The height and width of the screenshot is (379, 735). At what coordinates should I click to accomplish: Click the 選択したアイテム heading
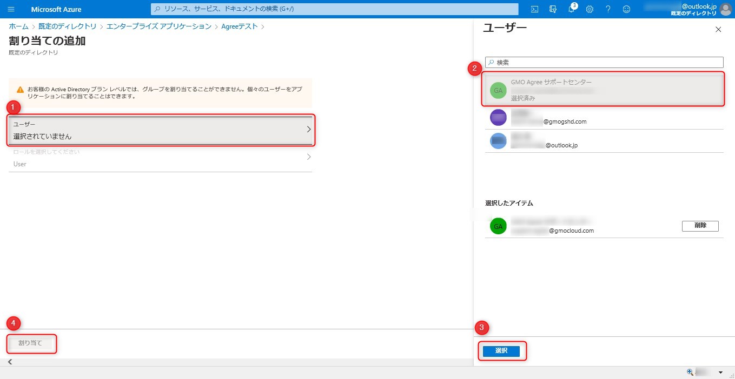[509, 203]
